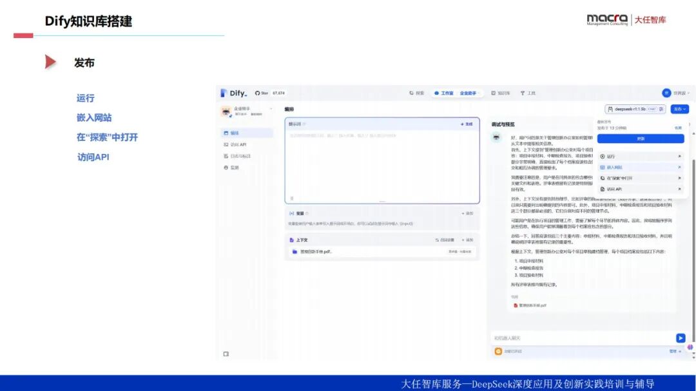Viewport: 696px width, 391px height.
Task: Click into the prompt text area
Action: (x=382, y=164)
